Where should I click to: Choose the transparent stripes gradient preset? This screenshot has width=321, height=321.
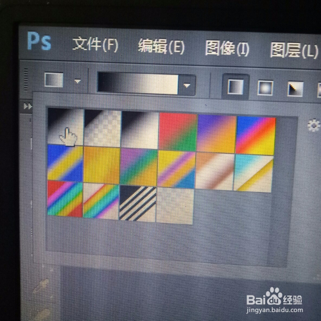(137, 204)
